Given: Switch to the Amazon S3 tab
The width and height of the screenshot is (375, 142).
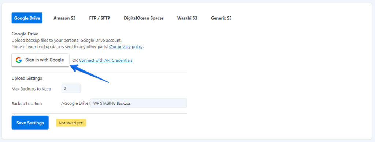Looking at the screenshot, I should (x=64, y=18).
